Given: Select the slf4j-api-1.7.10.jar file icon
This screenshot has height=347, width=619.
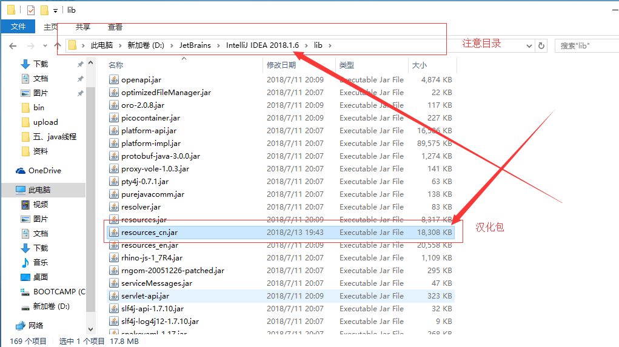Looking at the screenshot, I should pyautogui.click(x=114, y=309).
